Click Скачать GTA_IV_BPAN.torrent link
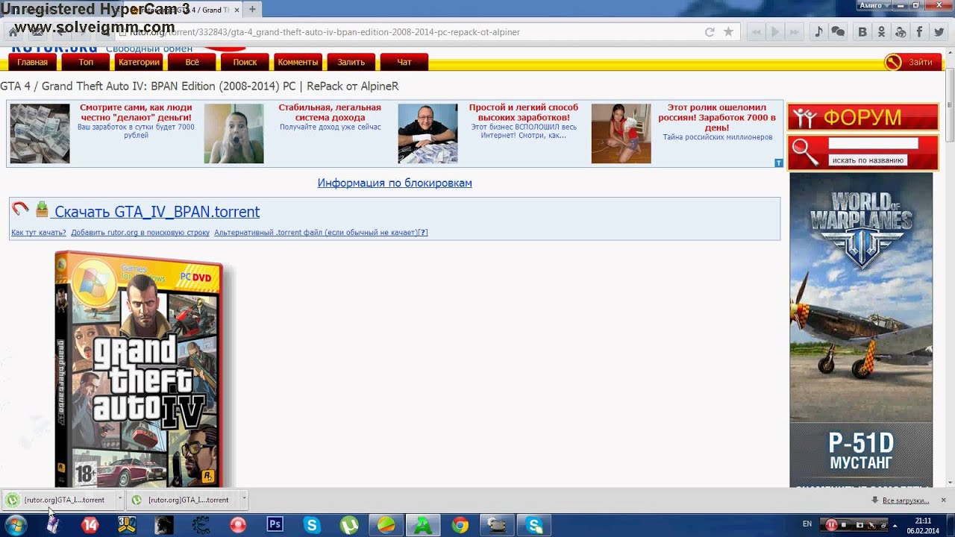This screenshot has height=537, width=955. pos(157,212)
